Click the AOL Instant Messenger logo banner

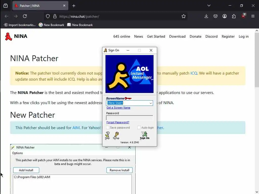point(129,74)
